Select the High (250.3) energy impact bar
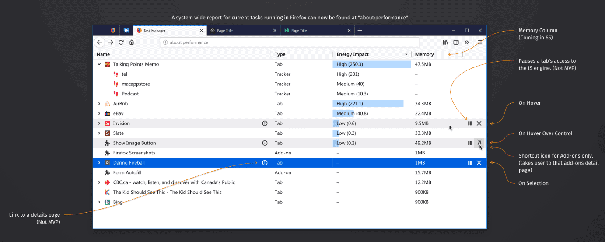 [371, 64]
